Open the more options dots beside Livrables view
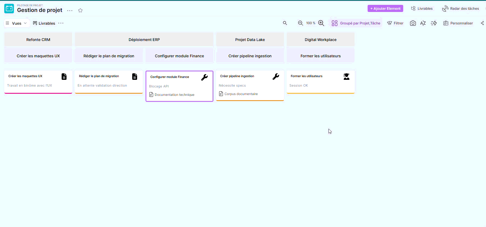Screen dimensions: 486x227 [x=61, y=23]
